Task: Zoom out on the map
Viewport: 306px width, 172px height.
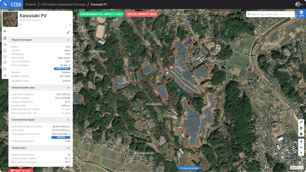Action: [301, 147]
